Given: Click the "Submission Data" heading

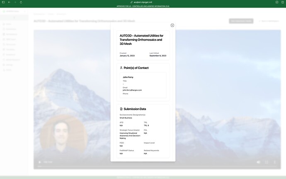Looking at the screenshot, I should (x=135, y=109).
